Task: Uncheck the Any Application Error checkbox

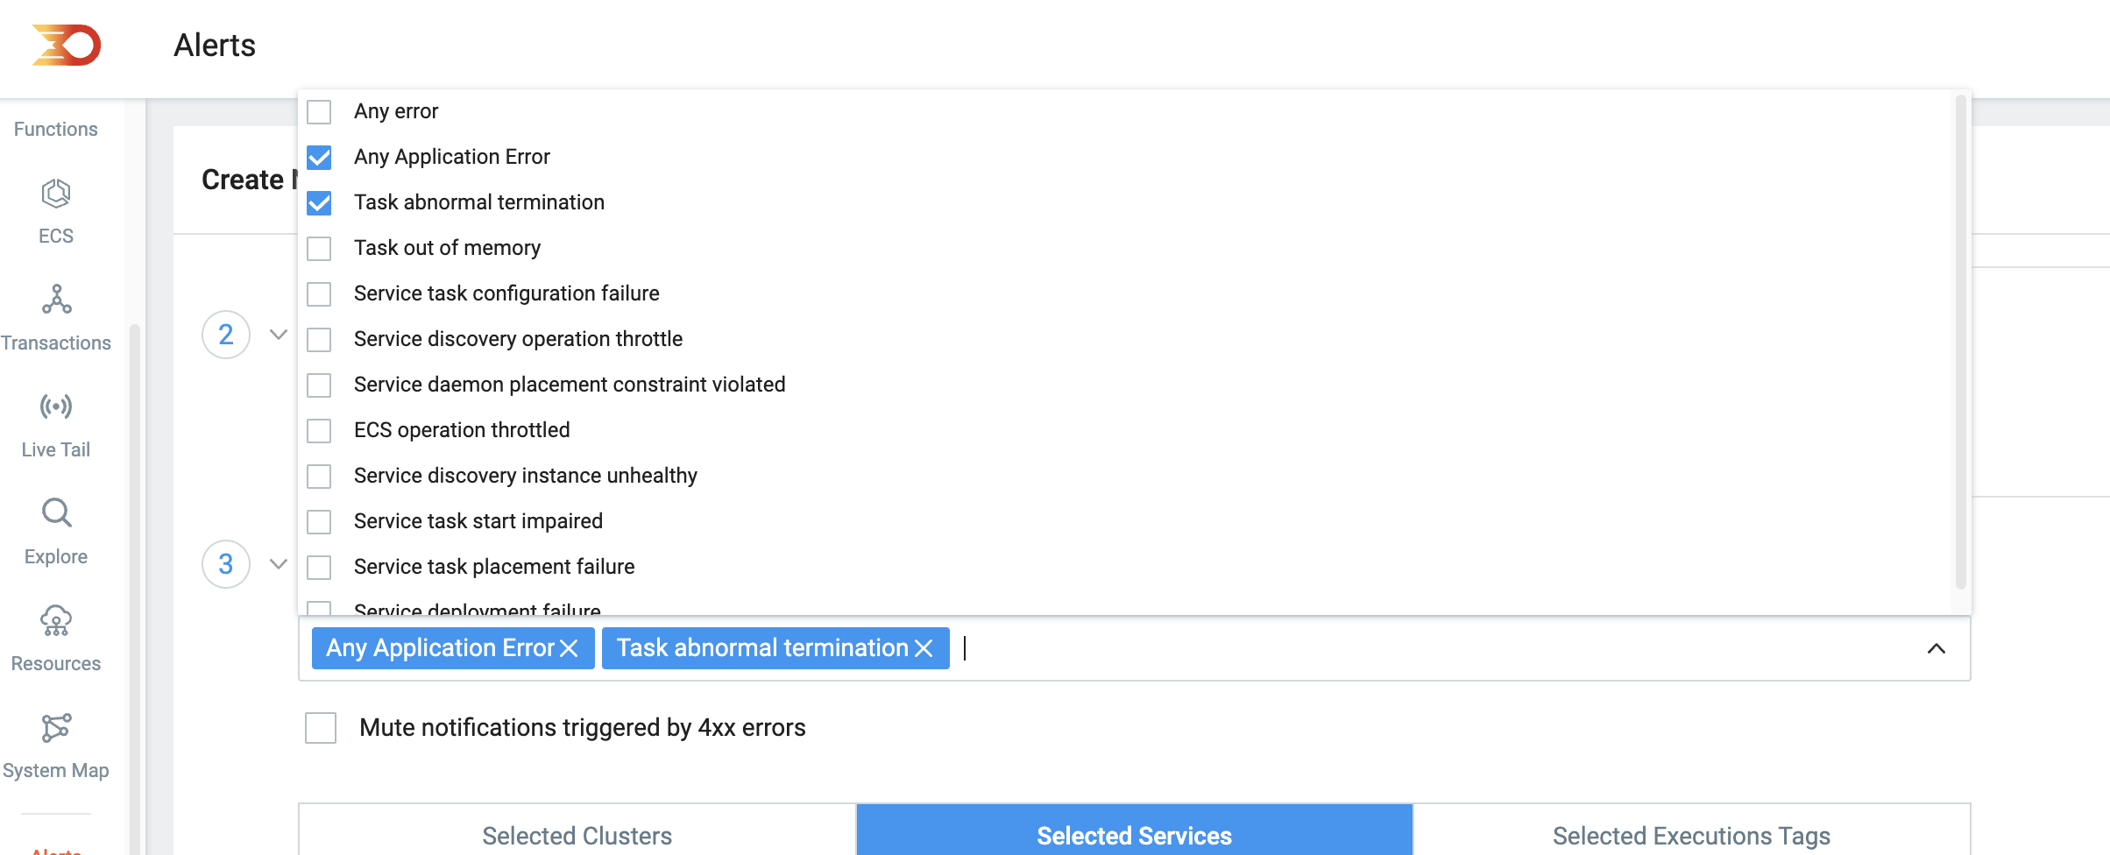Action: [319, 158]
